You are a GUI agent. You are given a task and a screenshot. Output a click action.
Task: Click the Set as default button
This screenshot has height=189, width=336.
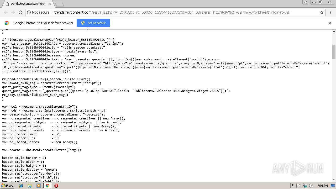pyautogui.click(x=93, y=23)
